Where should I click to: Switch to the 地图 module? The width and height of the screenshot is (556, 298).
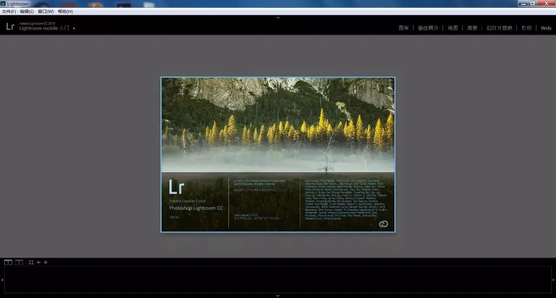[453, 28]
